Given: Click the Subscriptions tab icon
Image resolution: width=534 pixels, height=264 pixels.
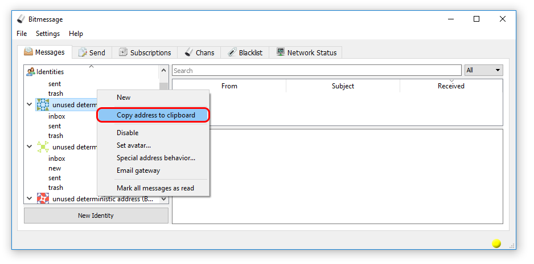Looking at the screenshot, I should [124, 52].
